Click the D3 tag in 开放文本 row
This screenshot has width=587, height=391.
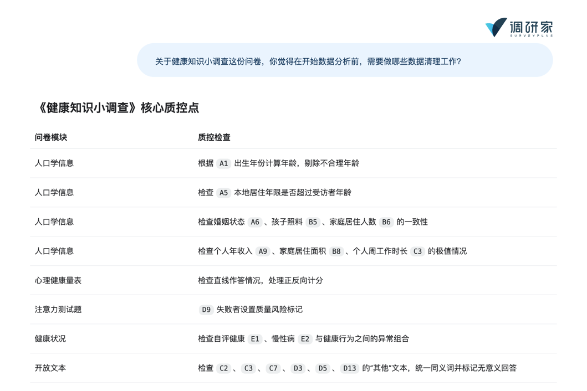(x=298, y=368)
